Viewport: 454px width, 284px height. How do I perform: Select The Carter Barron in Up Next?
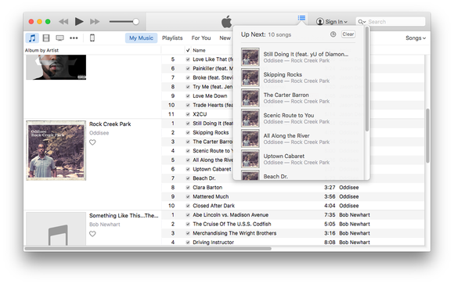pos(298,98)
